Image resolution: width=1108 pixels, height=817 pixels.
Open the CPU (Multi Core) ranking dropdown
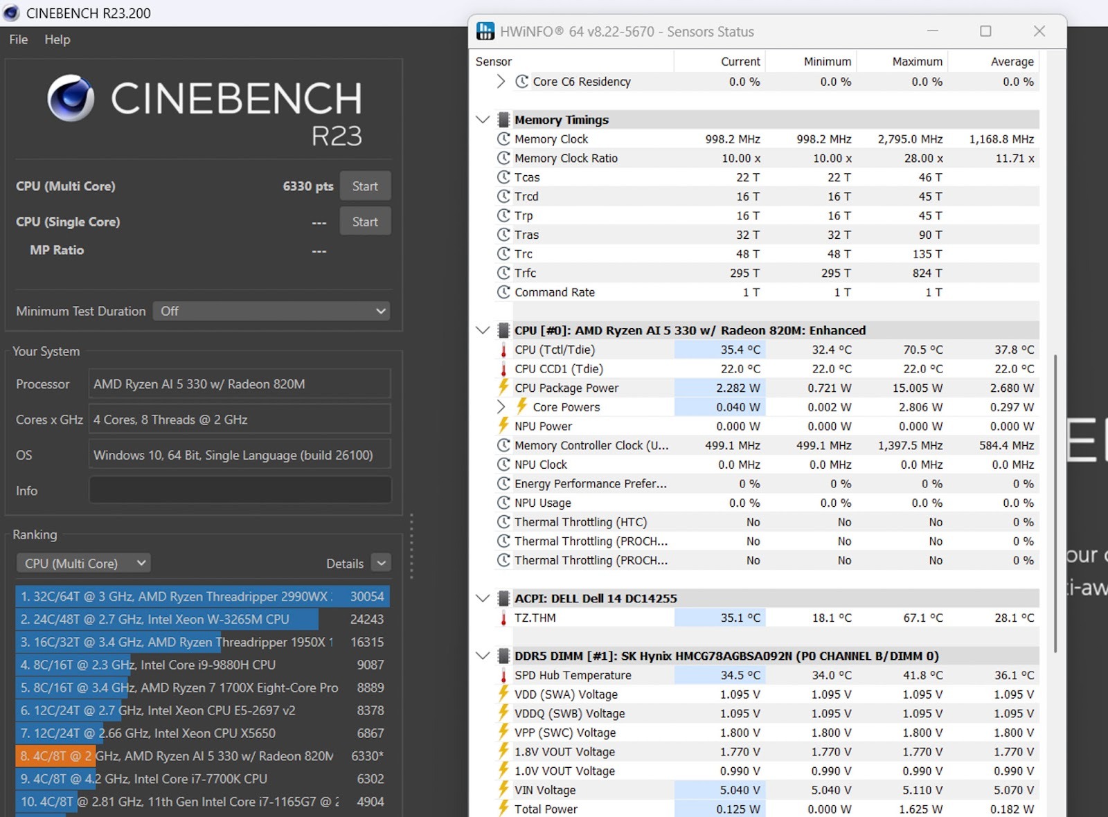pos(84,564)
